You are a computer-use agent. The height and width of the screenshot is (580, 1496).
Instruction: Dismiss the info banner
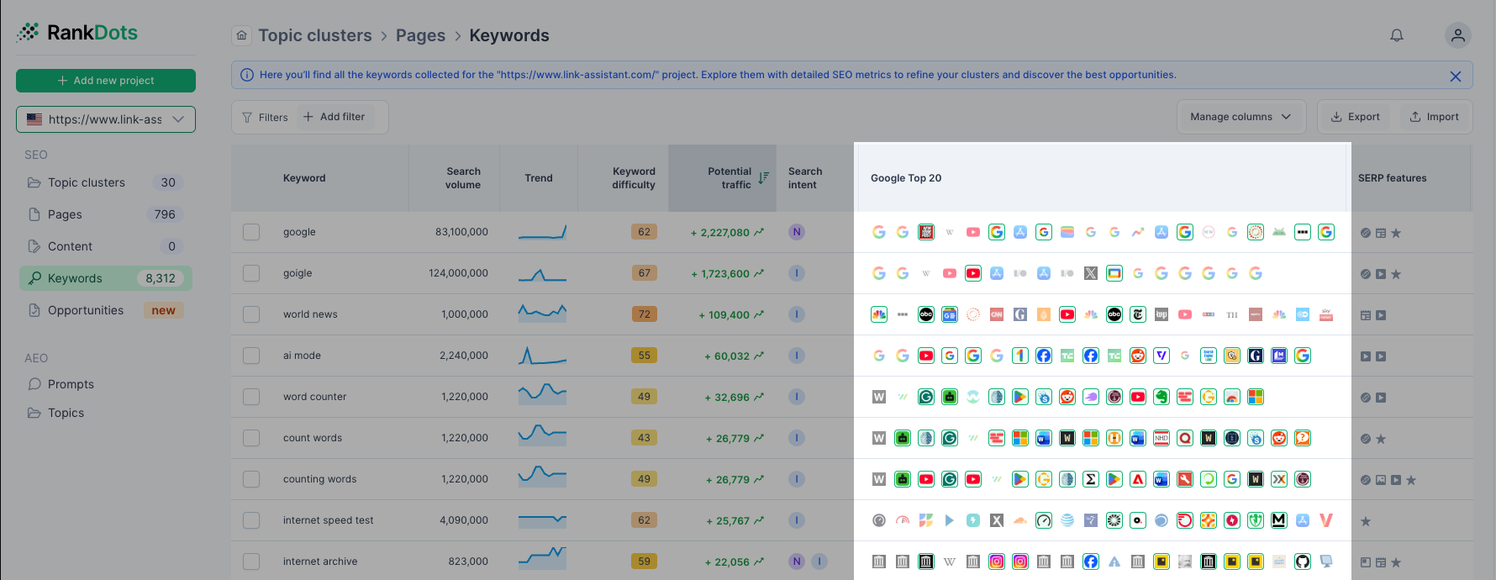coord(1456,76)
